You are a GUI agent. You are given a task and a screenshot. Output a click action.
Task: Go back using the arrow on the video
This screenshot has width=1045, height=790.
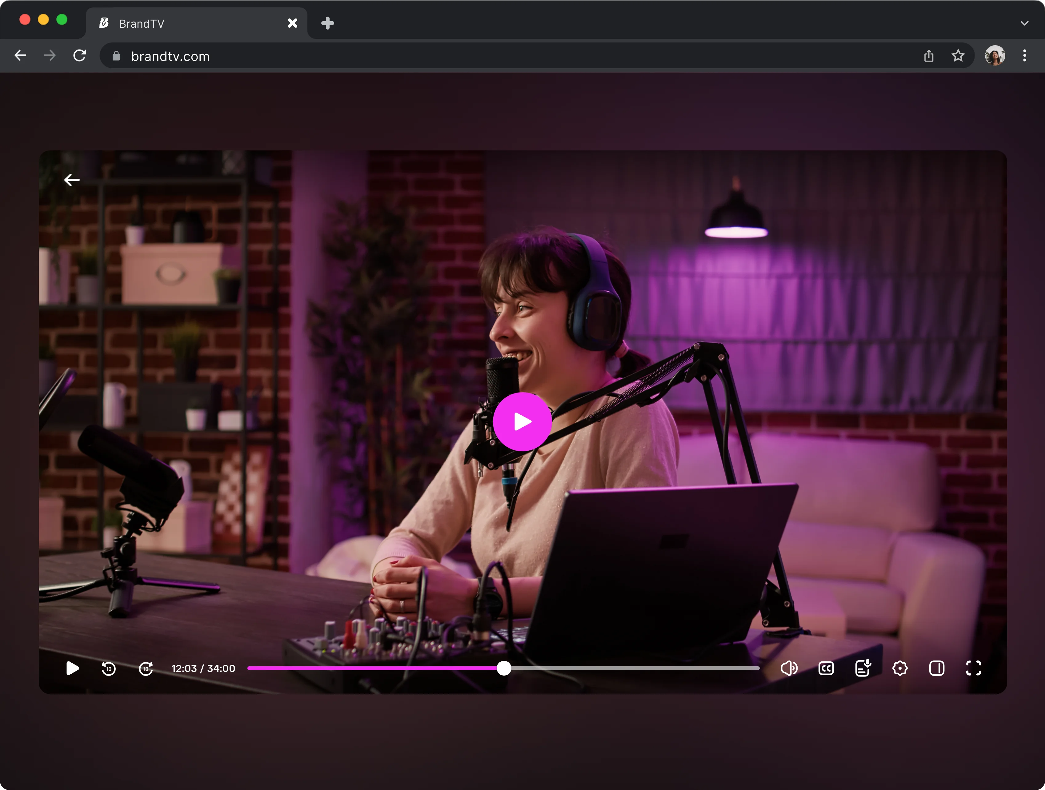point(72,180)
